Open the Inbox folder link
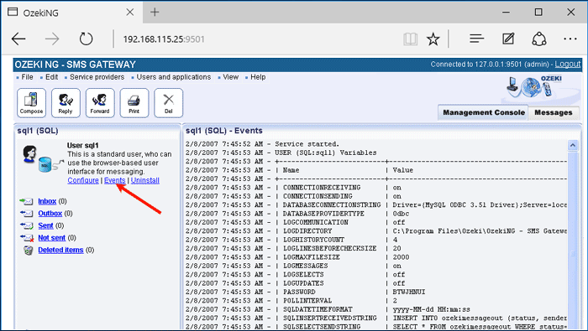 47,201
